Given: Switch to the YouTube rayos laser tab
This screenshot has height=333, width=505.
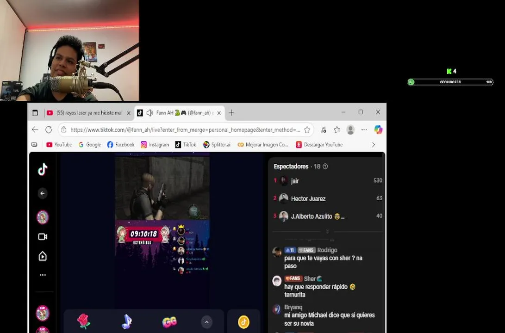Looking at the screenshot, I should click(89, 113).
